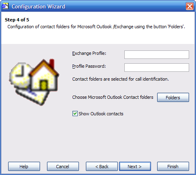Proceed to step 5 with Next
Screen dimensions: 196x175
click(135, 167)
